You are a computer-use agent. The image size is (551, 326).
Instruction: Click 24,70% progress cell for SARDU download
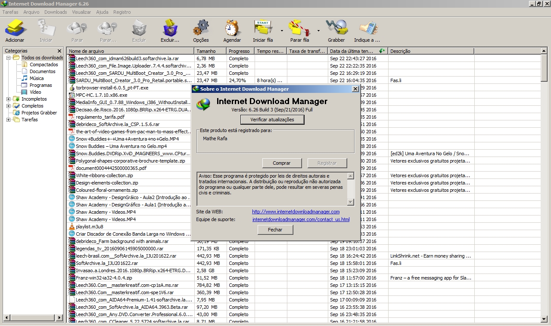point(240,80)
